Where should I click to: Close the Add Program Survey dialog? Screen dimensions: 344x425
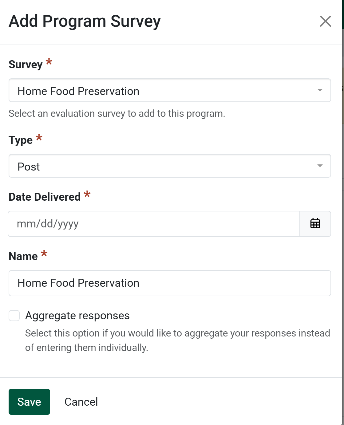325,21
